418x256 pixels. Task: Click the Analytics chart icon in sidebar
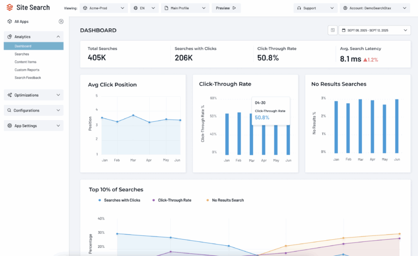9,36
